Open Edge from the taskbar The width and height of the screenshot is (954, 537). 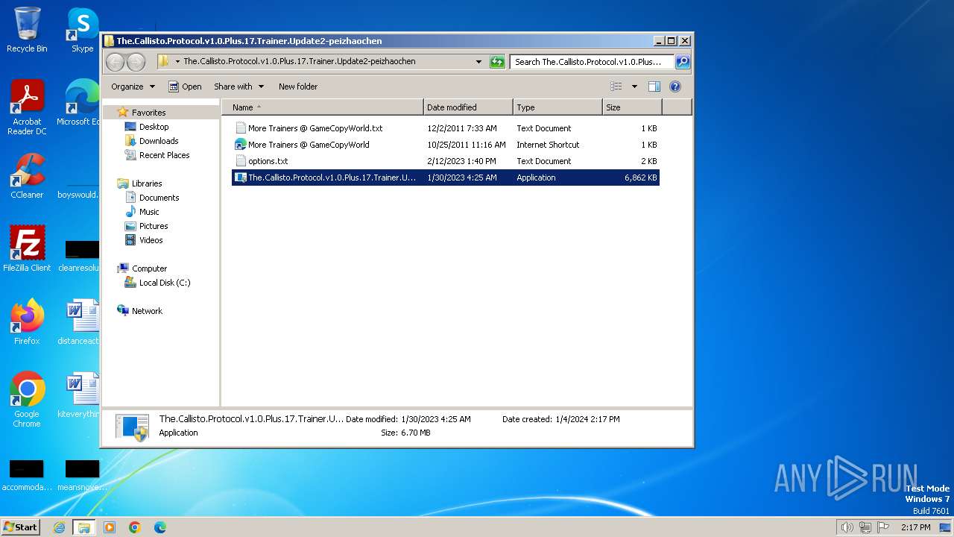(x=159, y=527)
